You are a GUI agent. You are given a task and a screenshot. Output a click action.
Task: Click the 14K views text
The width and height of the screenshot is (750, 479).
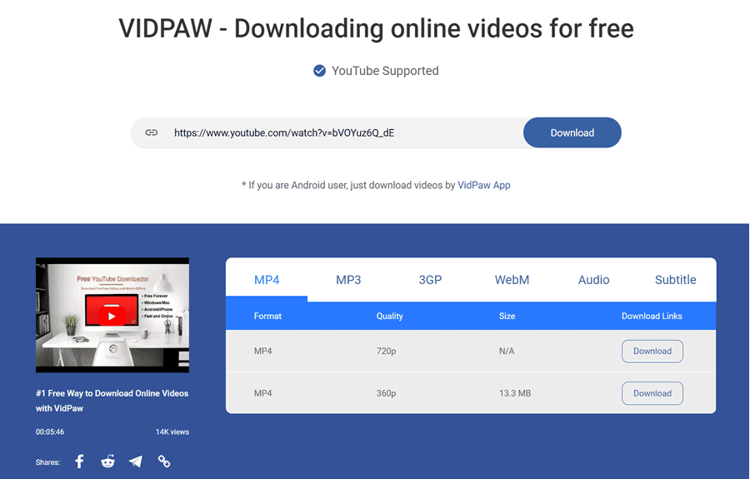172,432
